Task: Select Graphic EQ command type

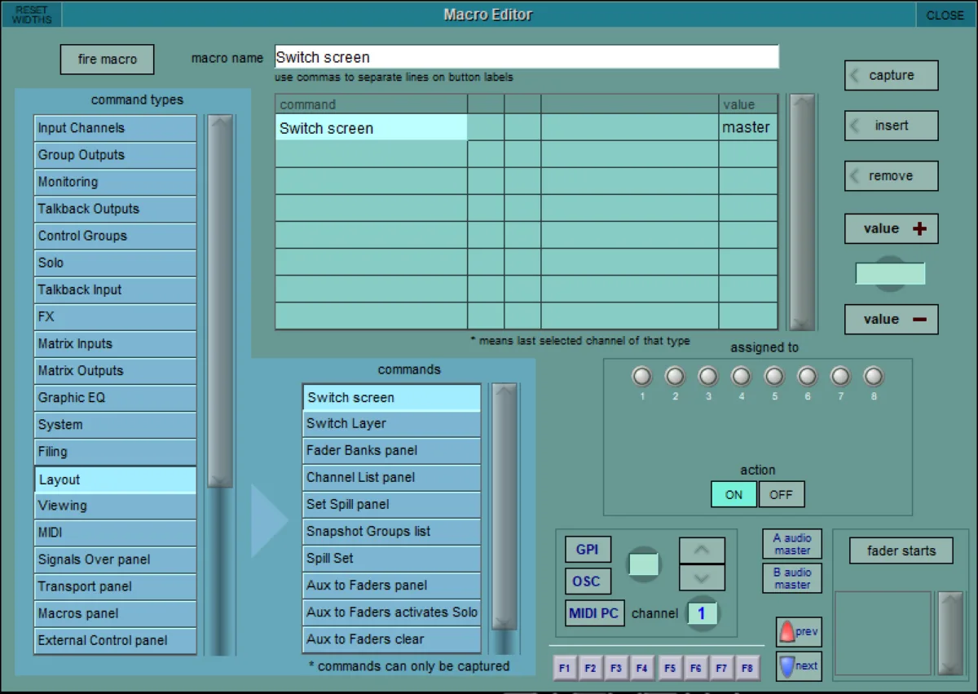Action: [115, 398]
